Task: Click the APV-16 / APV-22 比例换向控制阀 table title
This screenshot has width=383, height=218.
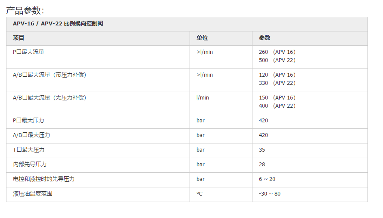Action: coord(58,24)
